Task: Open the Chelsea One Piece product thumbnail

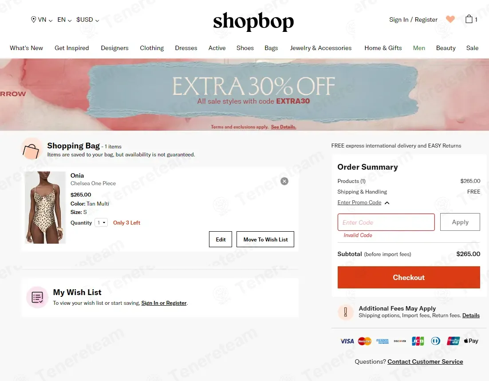Action: [45, 207]
